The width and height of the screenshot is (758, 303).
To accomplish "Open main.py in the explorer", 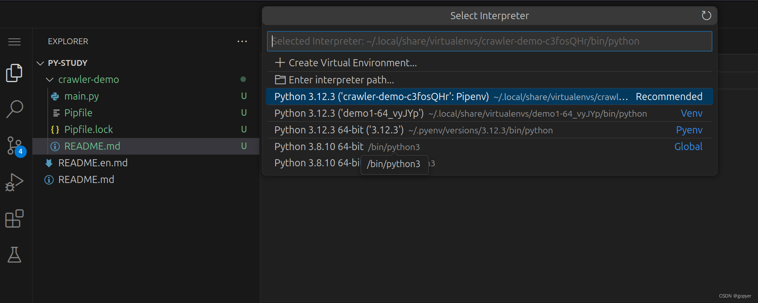I will pos(81,96).
